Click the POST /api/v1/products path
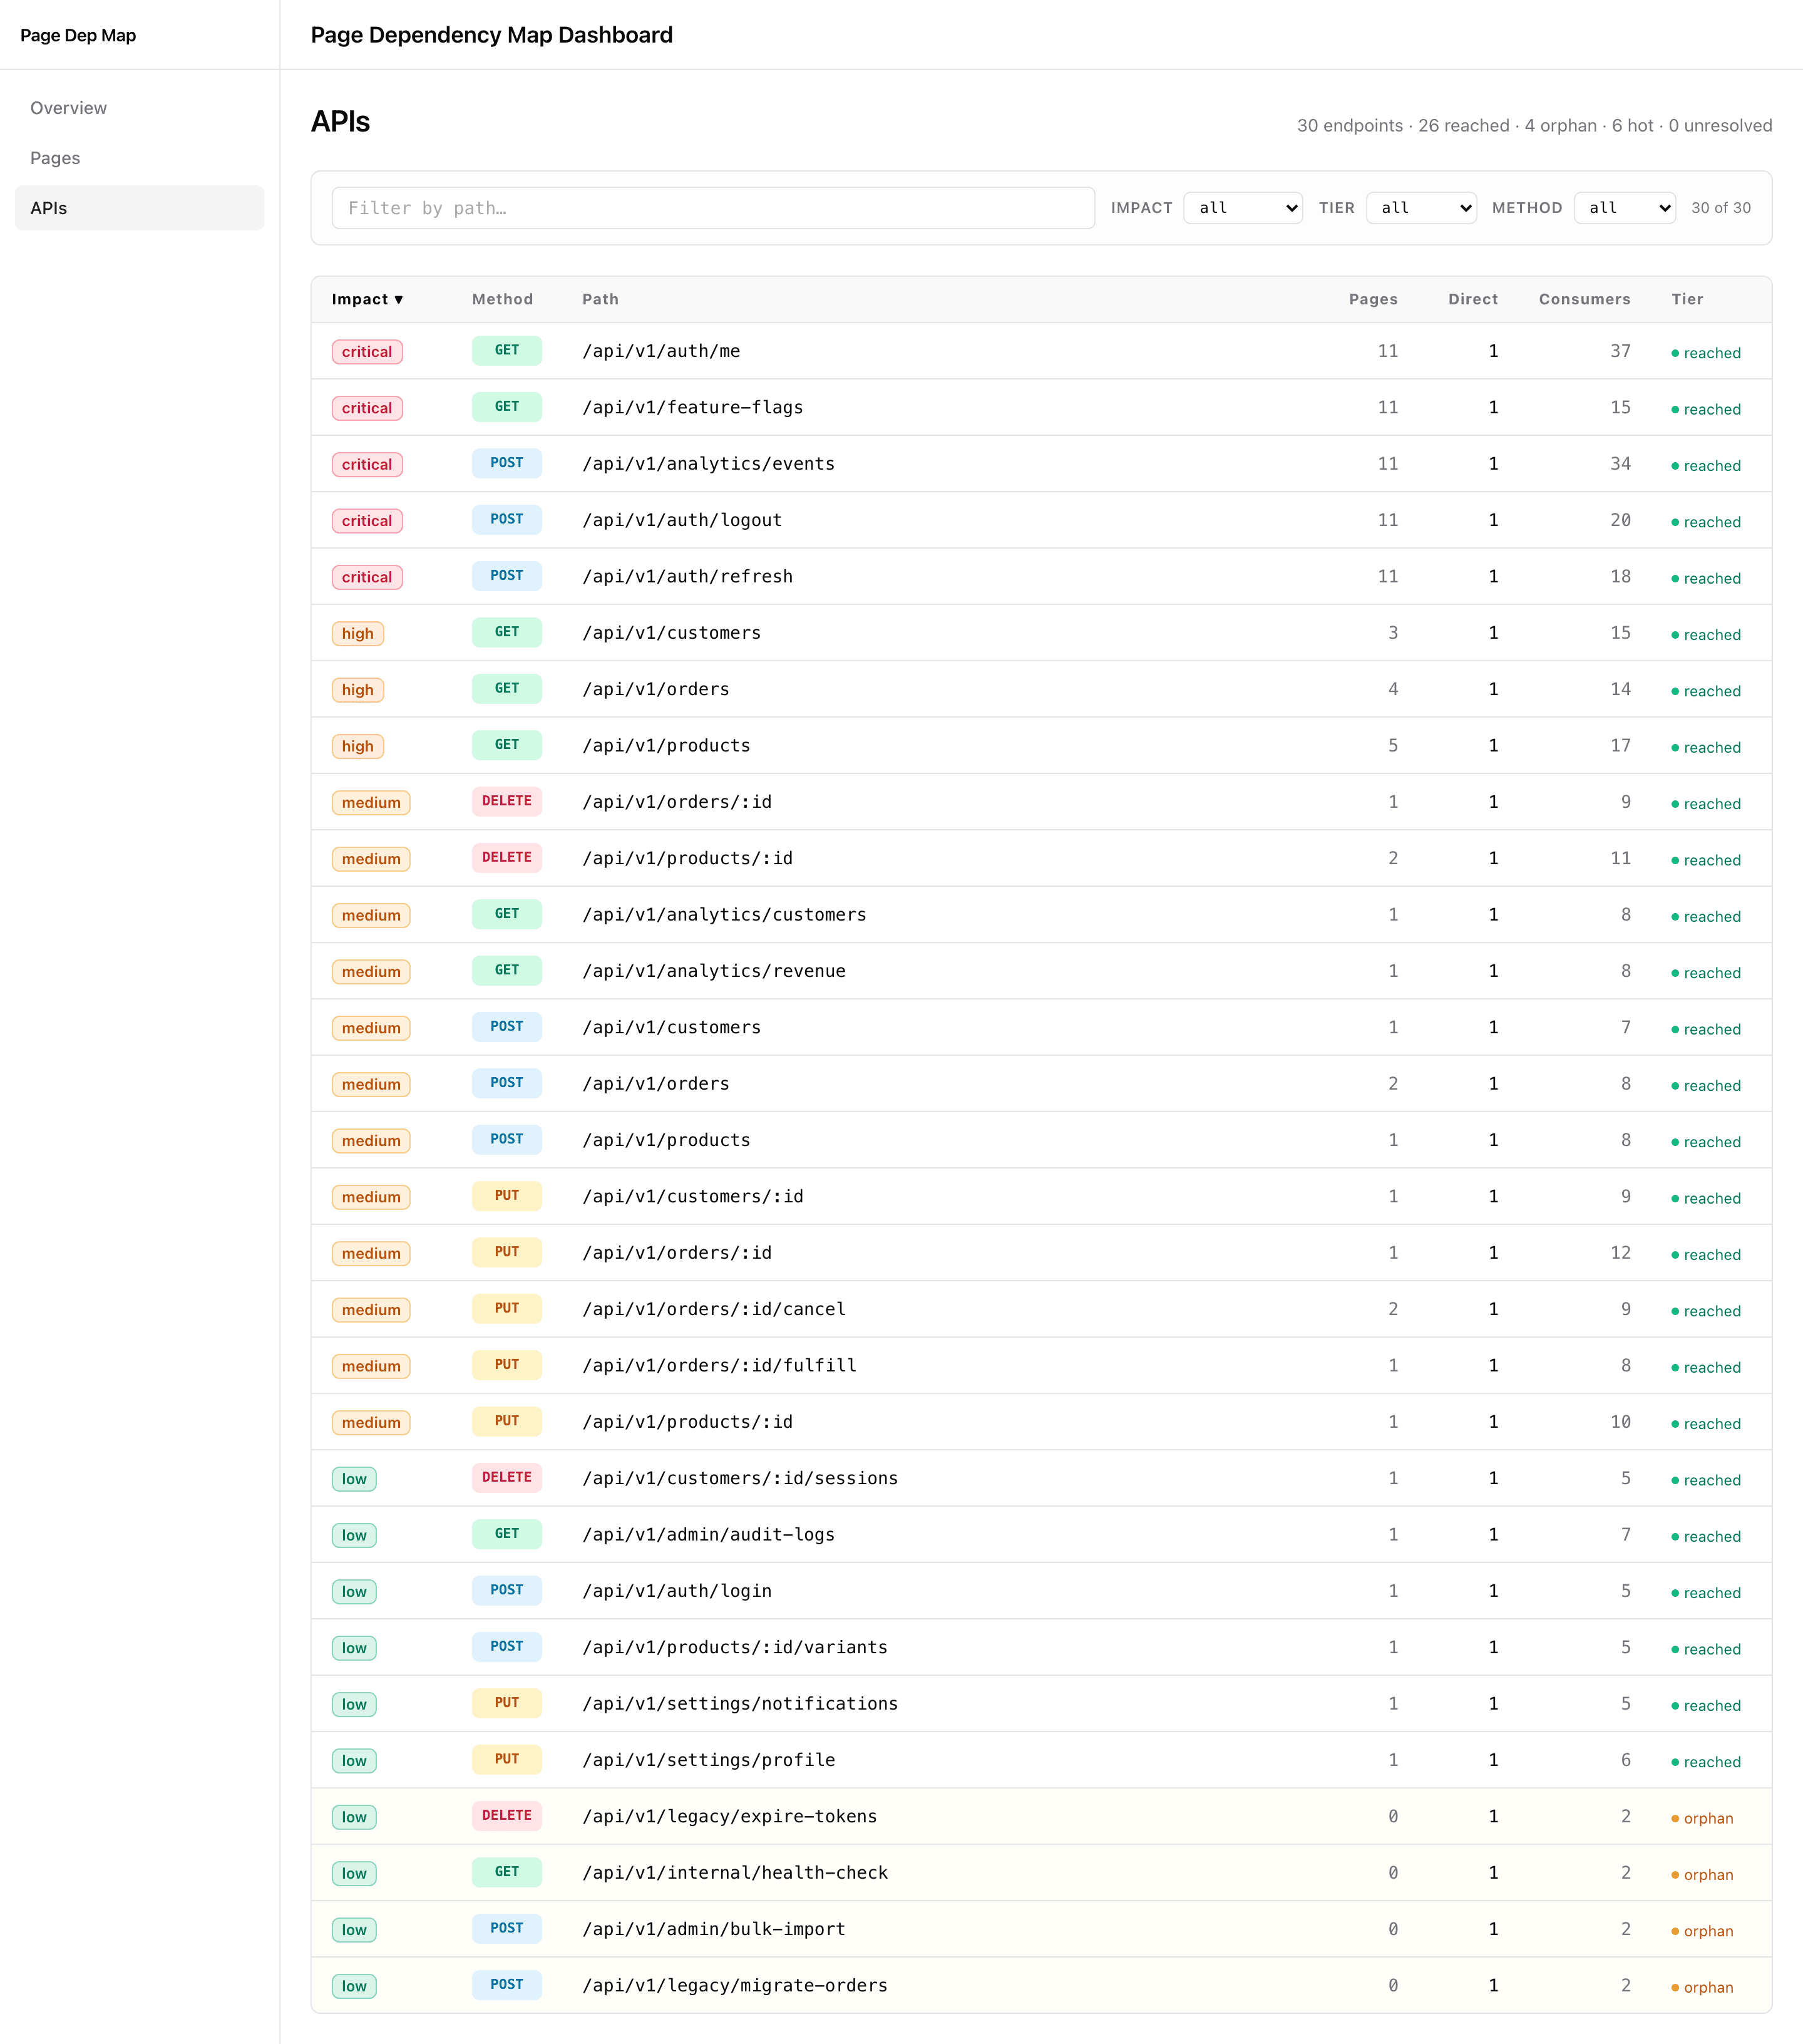Screen dimensions: 1803x2044 point(667,1140)
